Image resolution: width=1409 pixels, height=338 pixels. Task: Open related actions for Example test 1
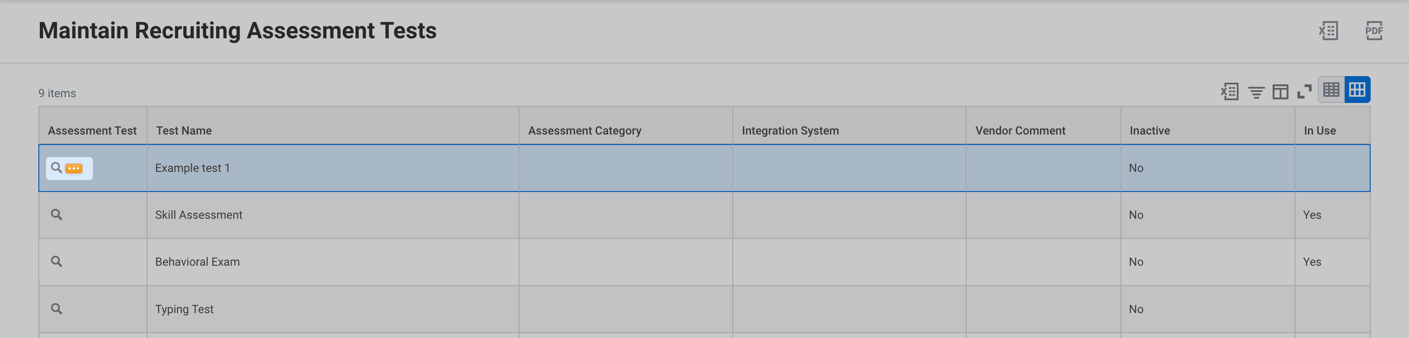click(x=74, y=168)
